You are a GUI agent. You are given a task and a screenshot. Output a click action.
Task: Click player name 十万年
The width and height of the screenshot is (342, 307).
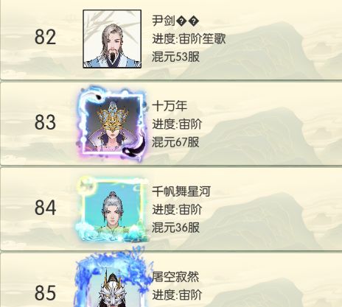[x=170, y=106]
